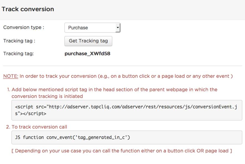
Task: Click the closing script tag line
Action: [x=31, y=113]
